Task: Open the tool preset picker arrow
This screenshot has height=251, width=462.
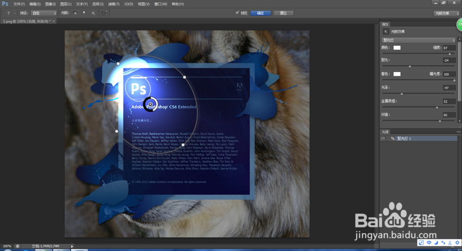Action: [14, 13]
